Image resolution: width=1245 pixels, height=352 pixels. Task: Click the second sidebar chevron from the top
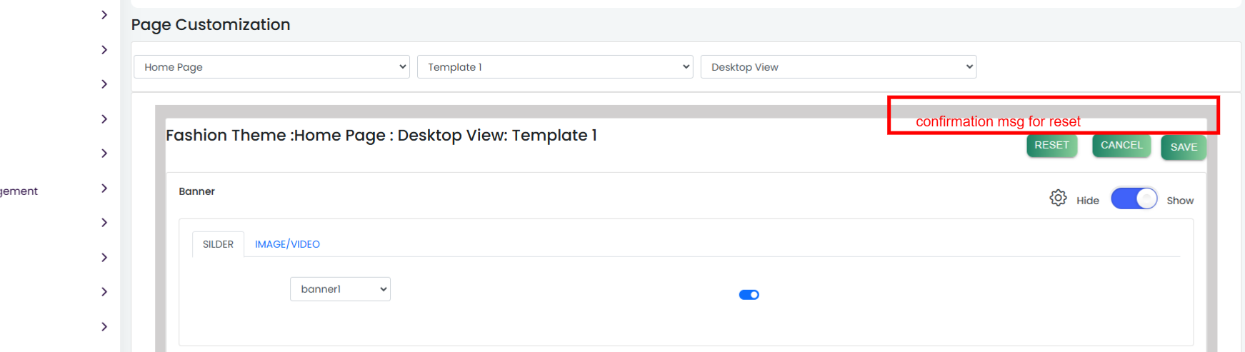pyautogui.click(x=104, y=50)
